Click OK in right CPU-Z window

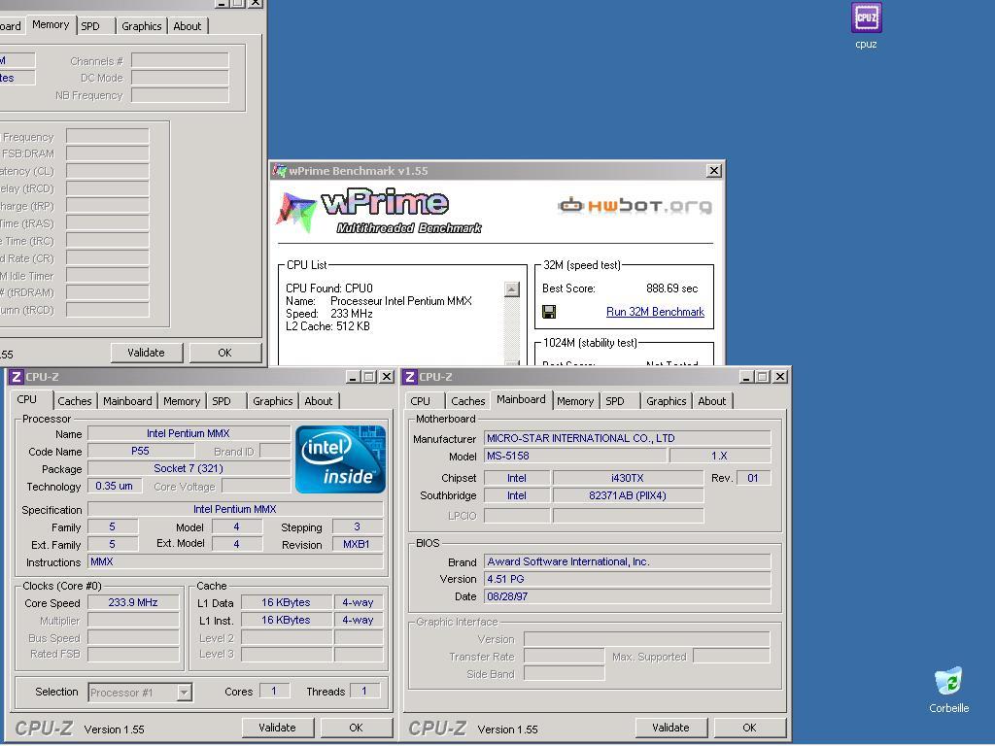pyautogui.click(x=749, y=728)
